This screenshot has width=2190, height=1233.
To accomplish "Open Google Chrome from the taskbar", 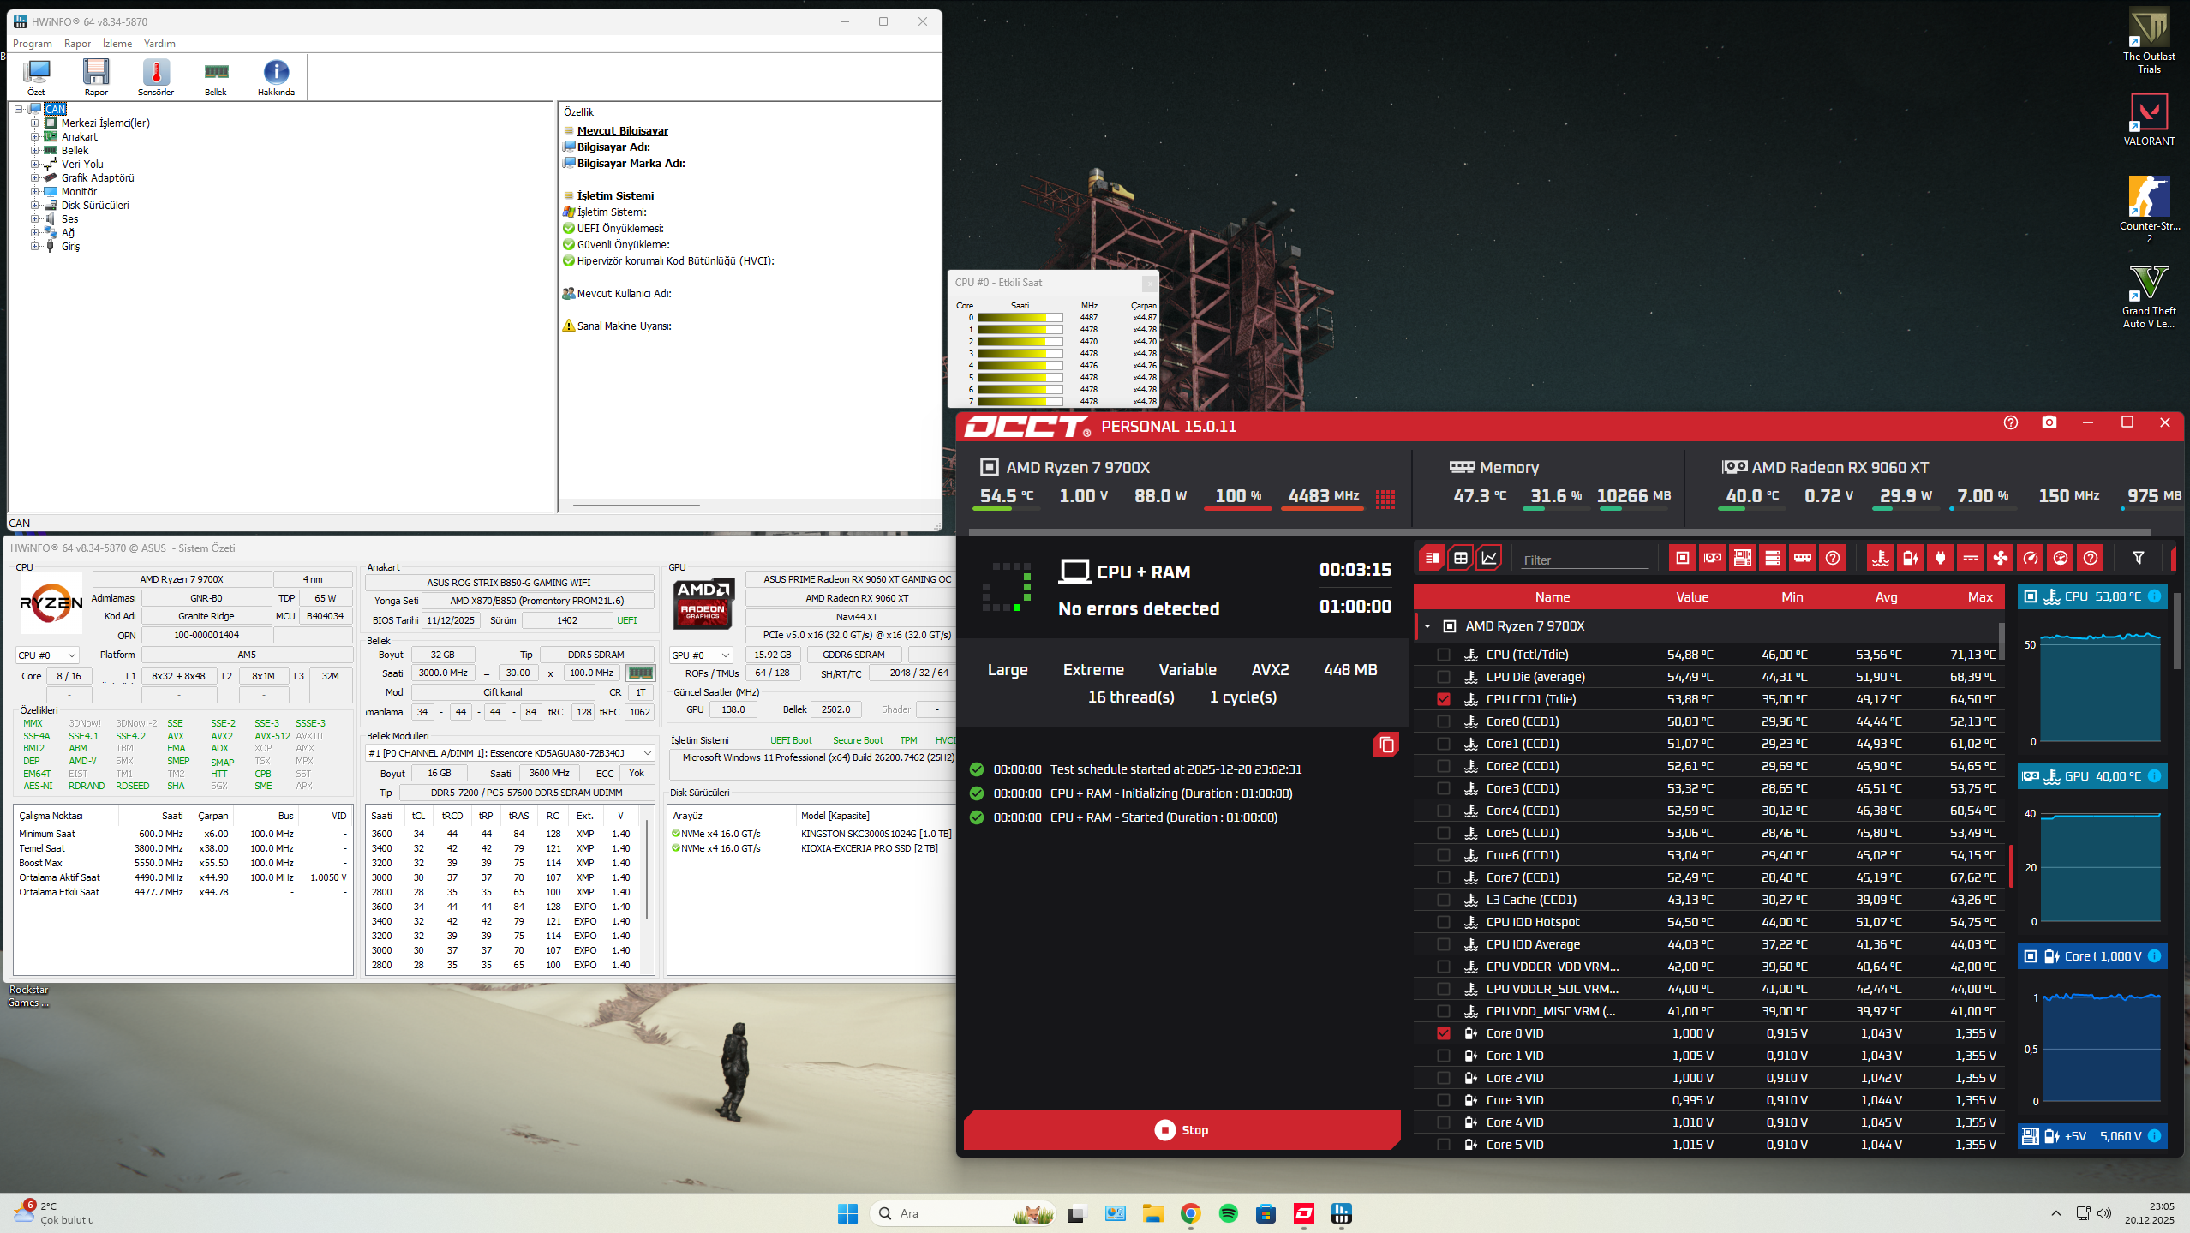I will pyautogui.click(x=1190, y=1213).
